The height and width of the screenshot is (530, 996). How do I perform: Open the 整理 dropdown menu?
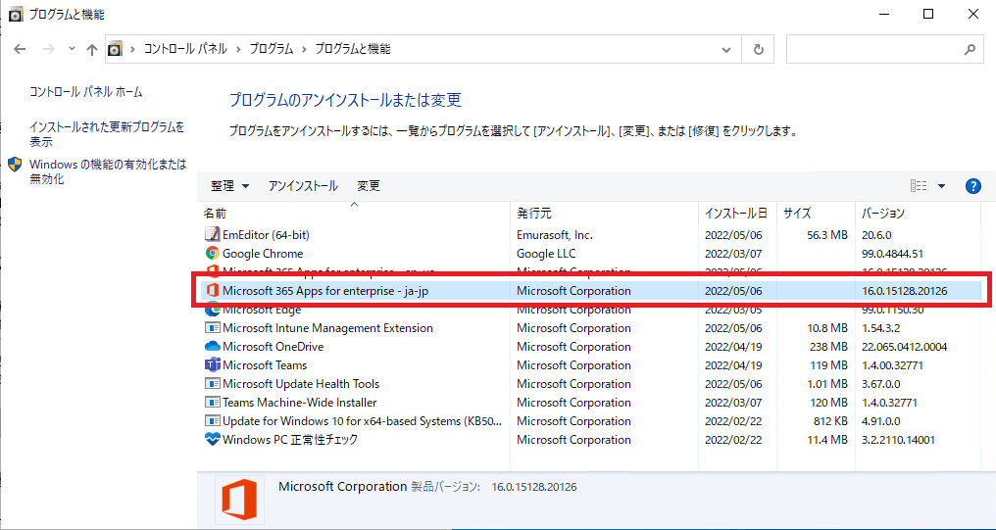(230, 186)
